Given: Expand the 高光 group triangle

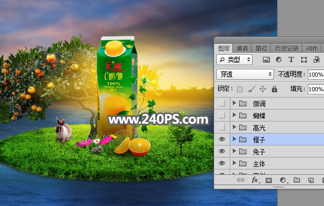Looking at the screenshot, I should coord(234,127).
